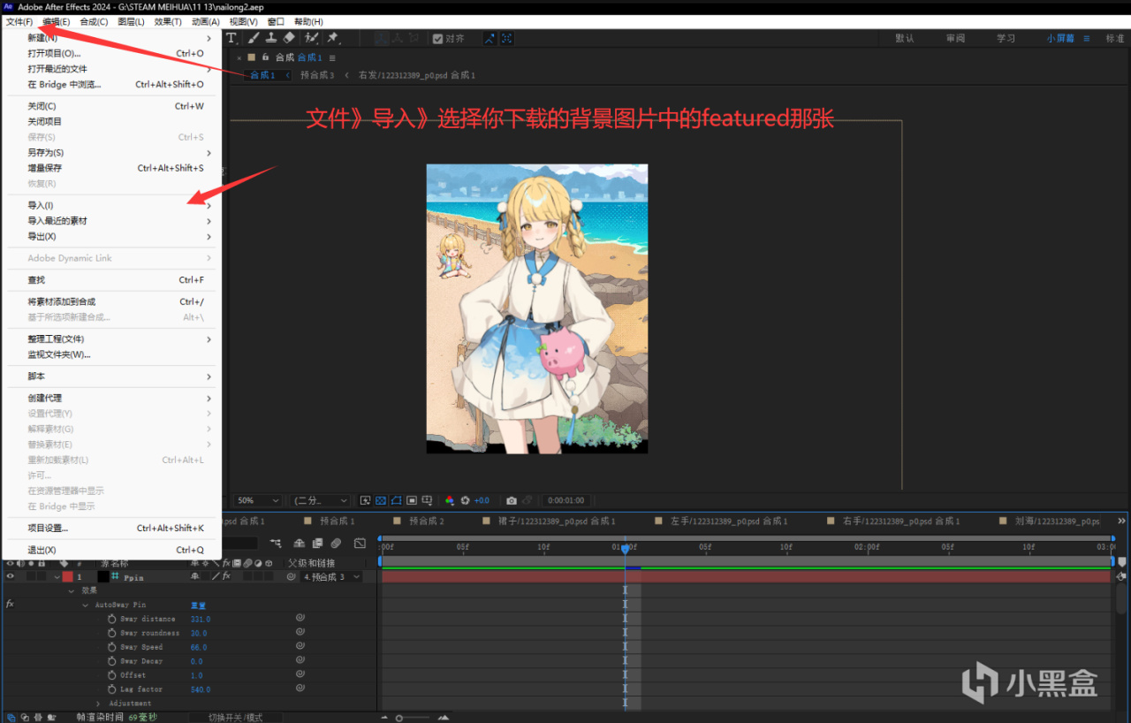The height and width of the screenshot is (723, 1131).
Task: Open the 合成(C) menu
Action: click(94, 21)
